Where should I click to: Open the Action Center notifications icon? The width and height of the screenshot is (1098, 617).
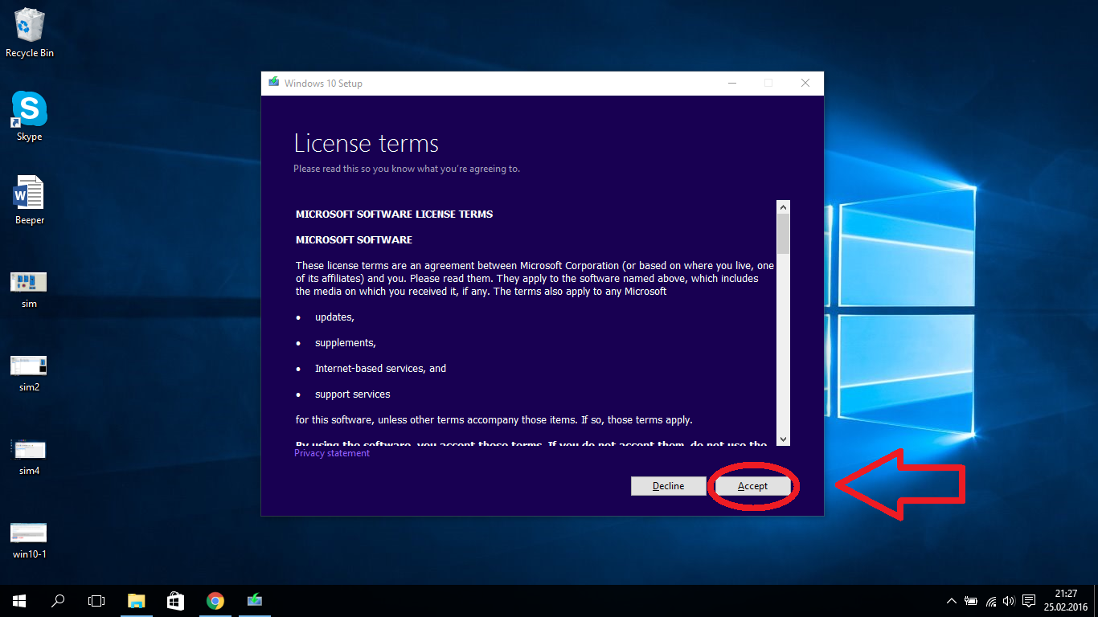point(1028,601)
